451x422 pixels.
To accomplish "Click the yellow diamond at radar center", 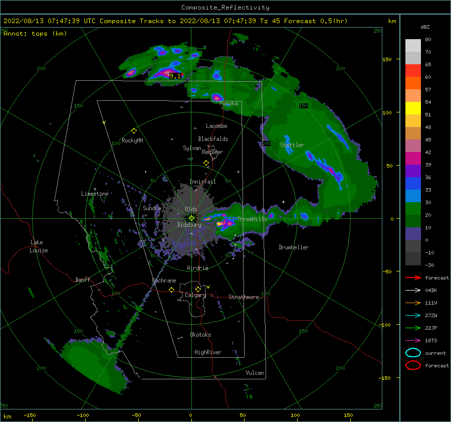I will coord(191,218).
